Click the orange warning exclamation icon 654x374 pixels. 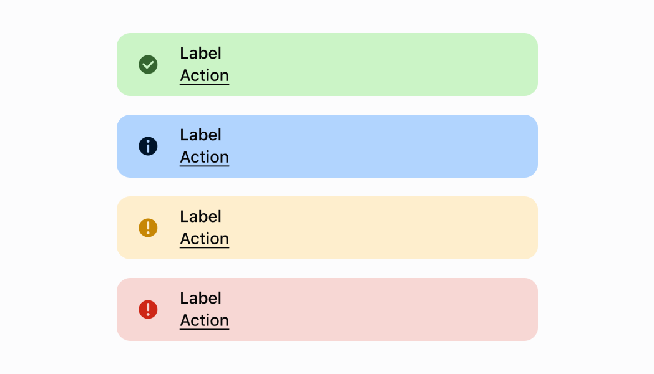point(148,228)
